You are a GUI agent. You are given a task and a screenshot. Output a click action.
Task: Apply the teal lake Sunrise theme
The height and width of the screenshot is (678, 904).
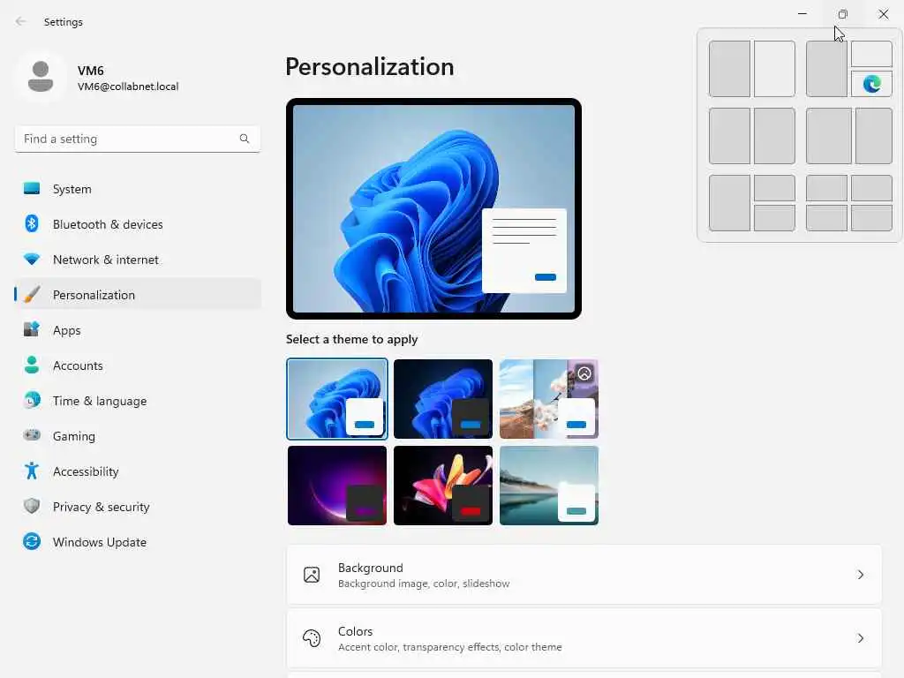(x=549, y=486)
